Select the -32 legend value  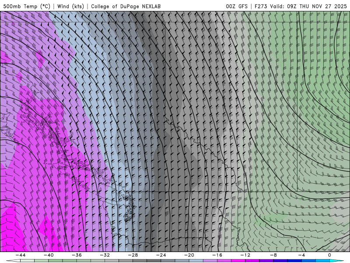coord(105,255)
